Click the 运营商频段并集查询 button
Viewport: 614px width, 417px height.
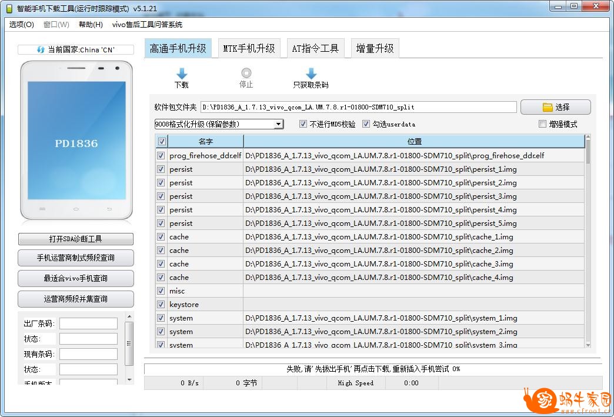(76, 299)
